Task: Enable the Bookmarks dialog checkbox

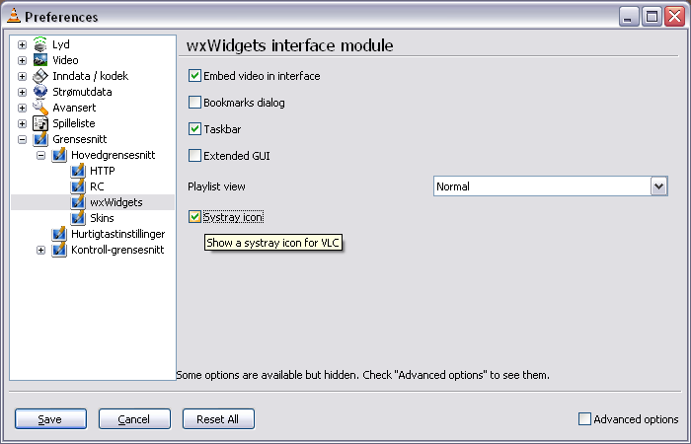Action: coord(194,103)
